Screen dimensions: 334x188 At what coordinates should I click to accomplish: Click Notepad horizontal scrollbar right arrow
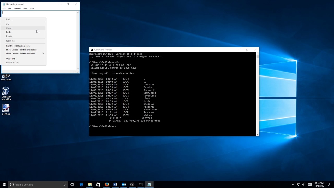75,72
